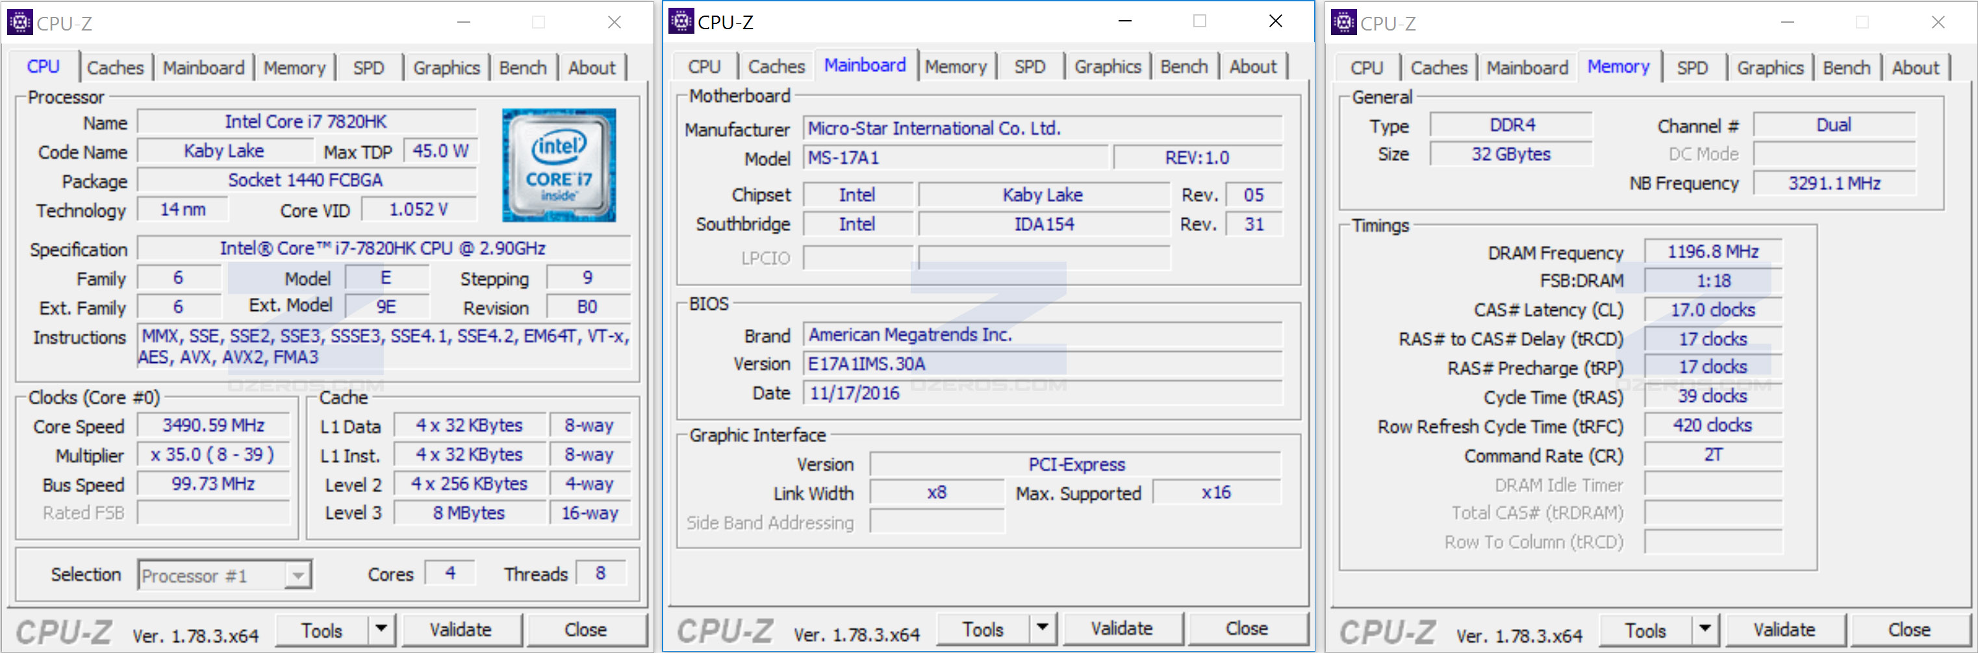Switch to Mainboard tab in the left window
The image size is (1978, 653).
click(x=203, y=68)
